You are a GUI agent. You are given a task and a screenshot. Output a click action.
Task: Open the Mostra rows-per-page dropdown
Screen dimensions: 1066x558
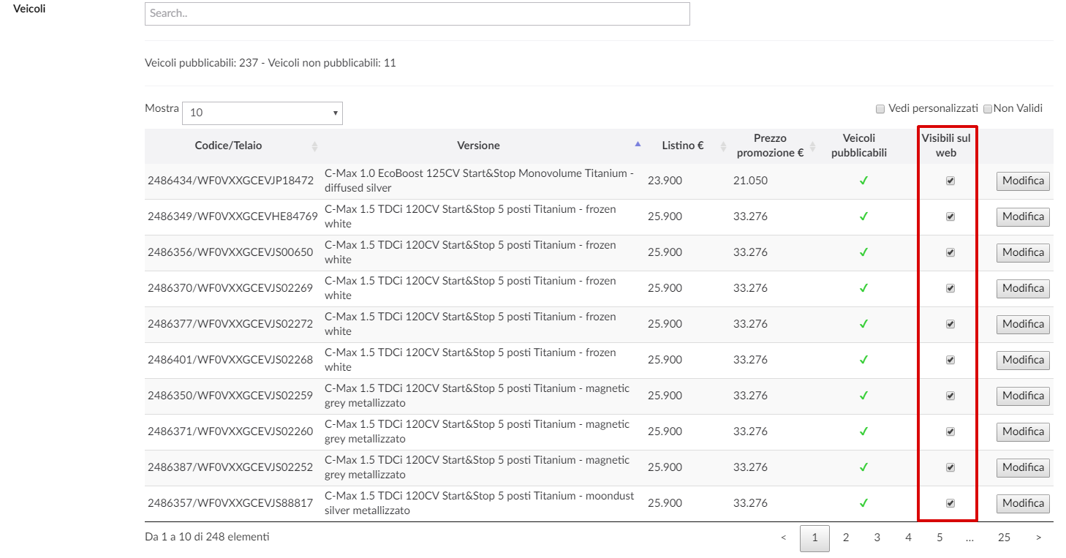[262, 113]
